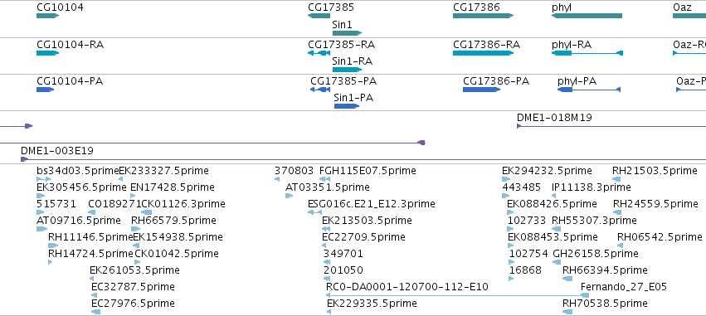
Task: Click the Fernando_27_E05 EST label
Action: pyautogui.click(x=624, y=287)
